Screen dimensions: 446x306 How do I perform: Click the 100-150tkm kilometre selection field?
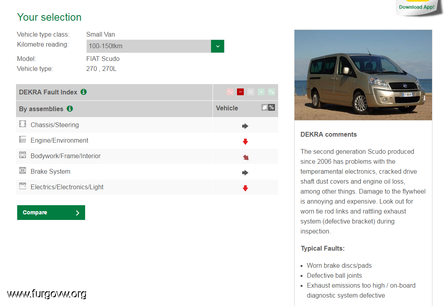click(148, 46)
